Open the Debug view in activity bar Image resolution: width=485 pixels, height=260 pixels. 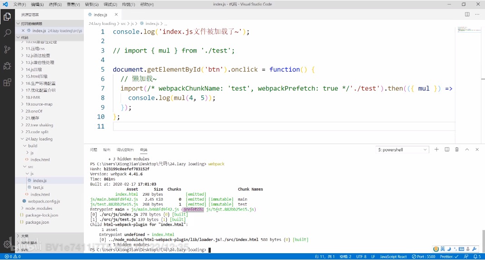7,66
